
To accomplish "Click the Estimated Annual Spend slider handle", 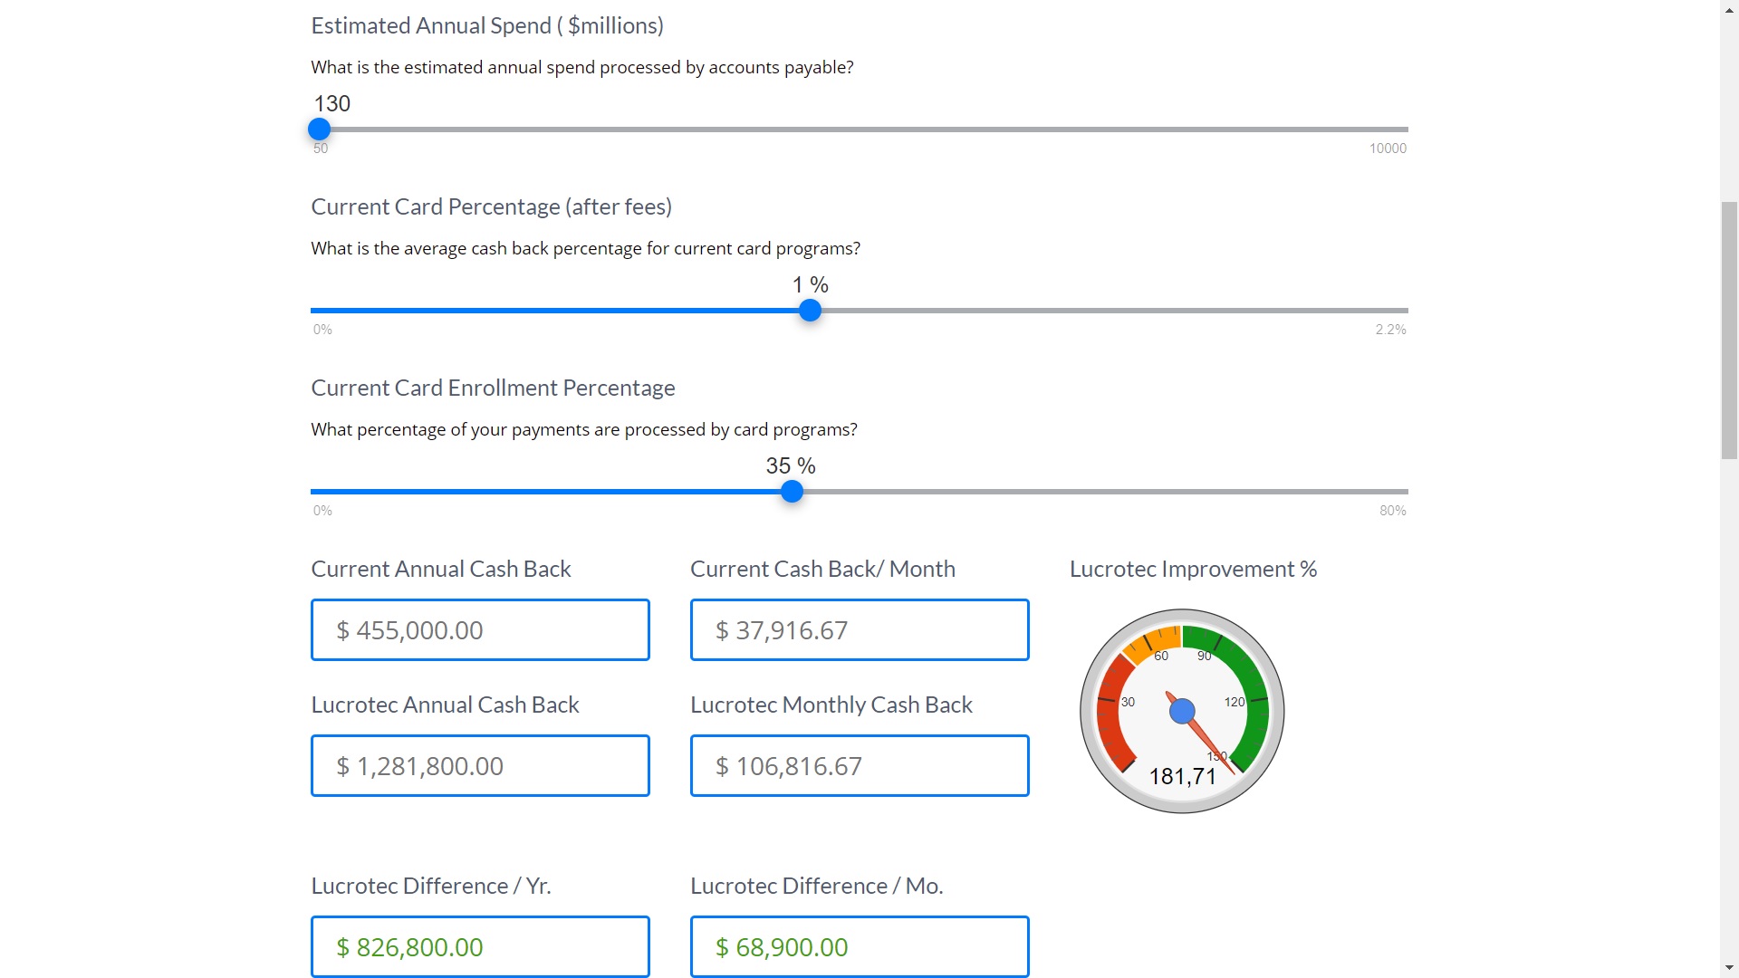I will pos(319,129).
